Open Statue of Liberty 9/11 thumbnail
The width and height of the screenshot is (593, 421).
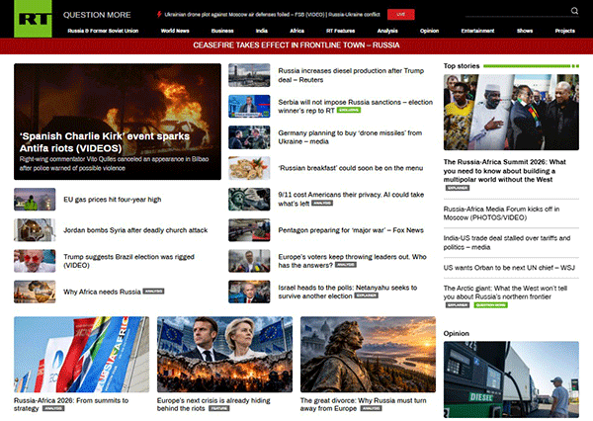[249, 199]
